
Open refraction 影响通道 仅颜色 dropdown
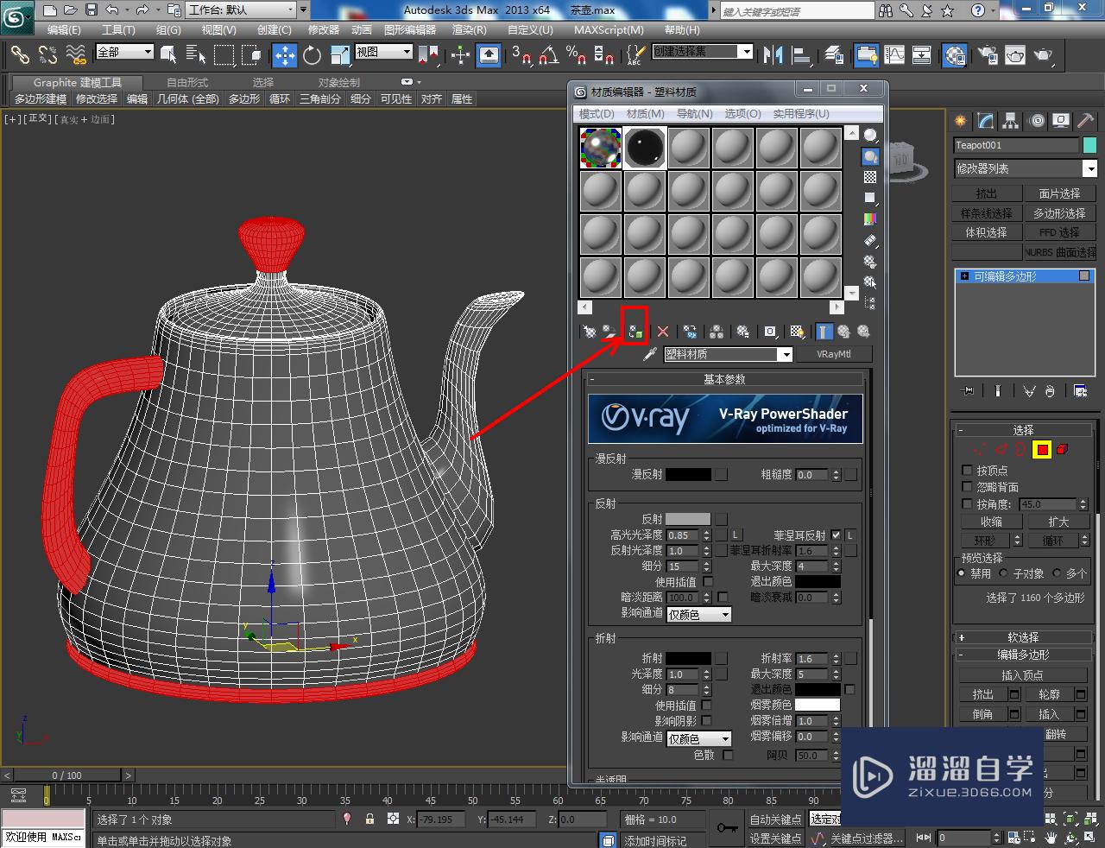pyautogui.click(x=699, y=739)
